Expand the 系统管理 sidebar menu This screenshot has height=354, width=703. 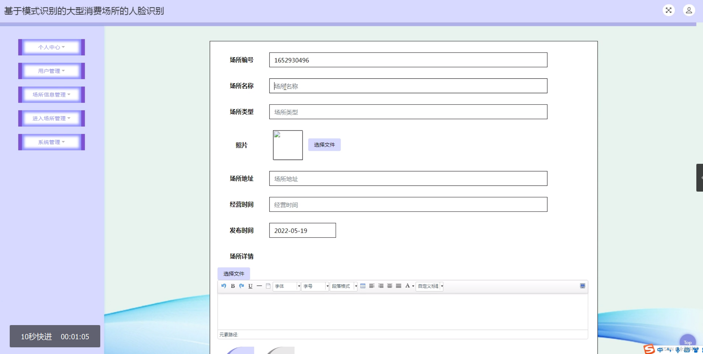[51, 142]
